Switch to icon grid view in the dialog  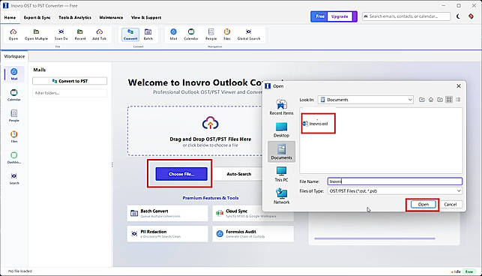click(x=449, y=100)
